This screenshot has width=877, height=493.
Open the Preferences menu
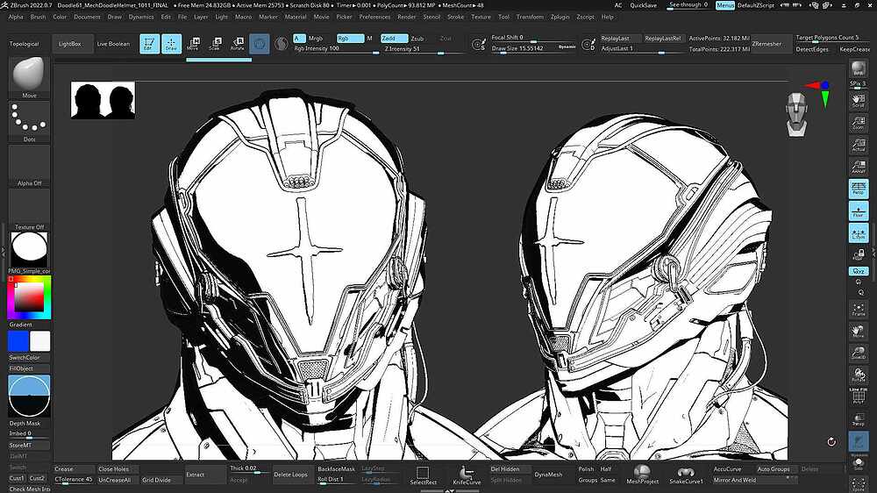pyautogui.click(x=374, y=17)
